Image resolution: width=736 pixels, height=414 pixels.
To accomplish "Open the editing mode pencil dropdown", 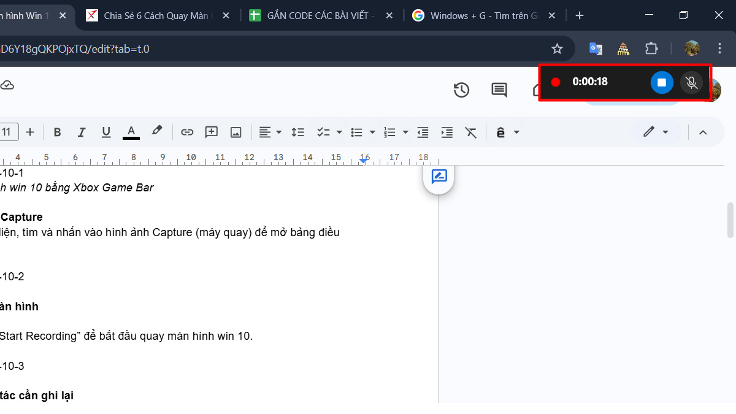I will [656, 132].
